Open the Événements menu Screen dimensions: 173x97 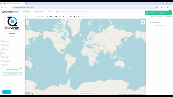point(27,12)
